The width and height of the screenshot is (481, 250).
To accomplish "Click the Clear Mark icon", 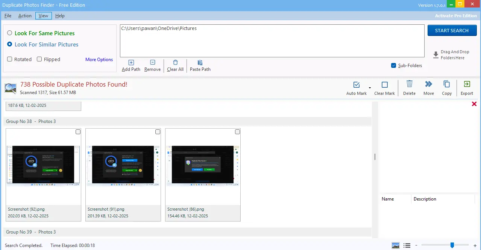I will [x=385, y=85].
